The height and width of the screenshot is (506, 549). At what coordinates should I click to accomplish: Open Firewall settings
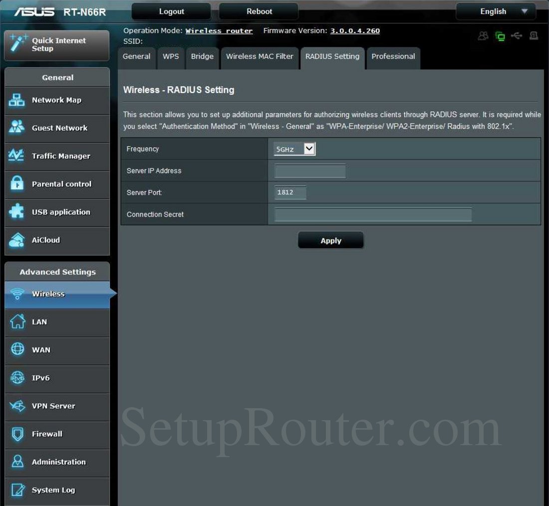[57, 435]
